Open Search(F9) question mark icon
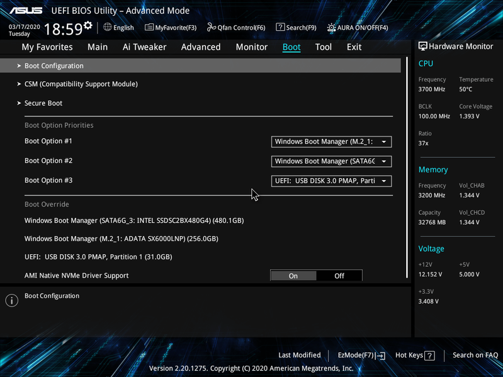This screenshot has width=503, height=377. tap(280, 27)
